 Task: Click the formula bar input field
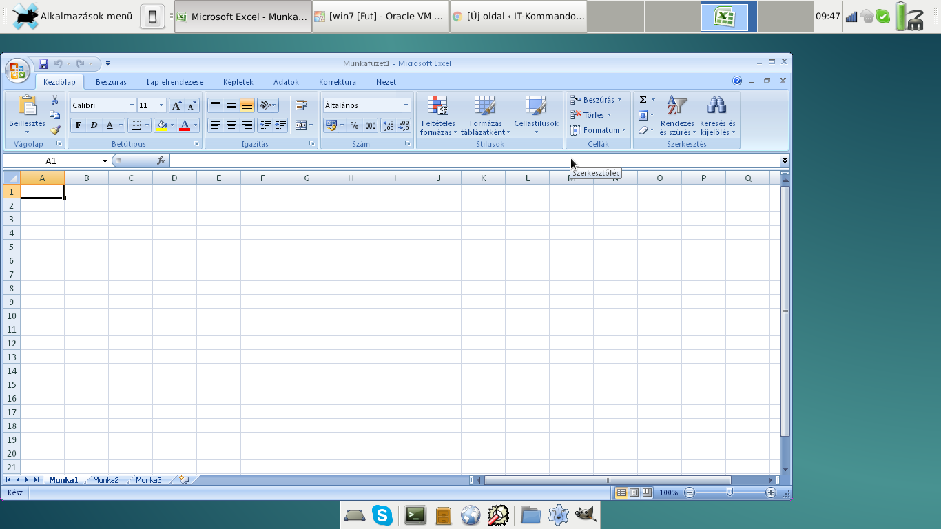[475, 160]
